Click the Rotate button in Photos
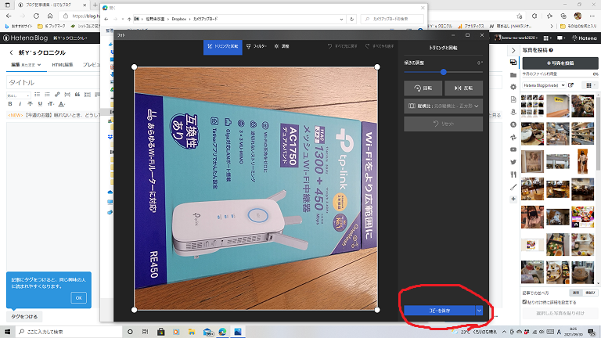 423,88
